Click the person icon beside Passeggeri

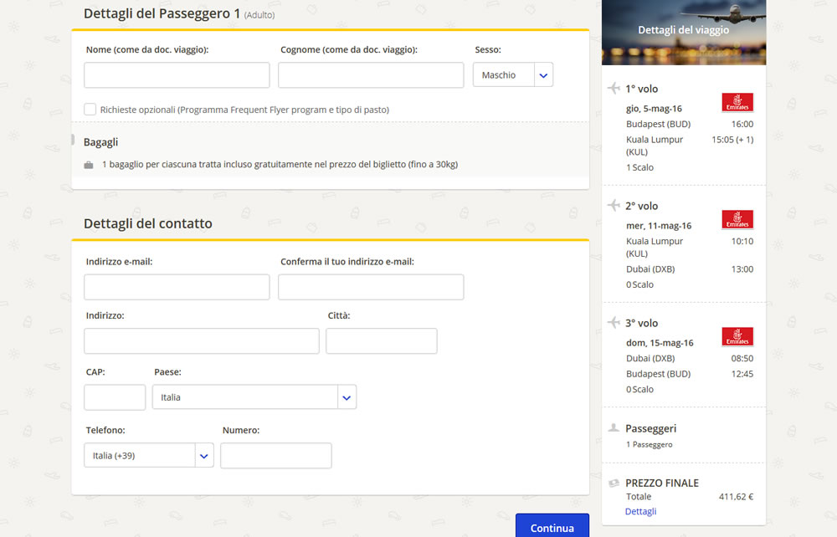tap(614, 428)
